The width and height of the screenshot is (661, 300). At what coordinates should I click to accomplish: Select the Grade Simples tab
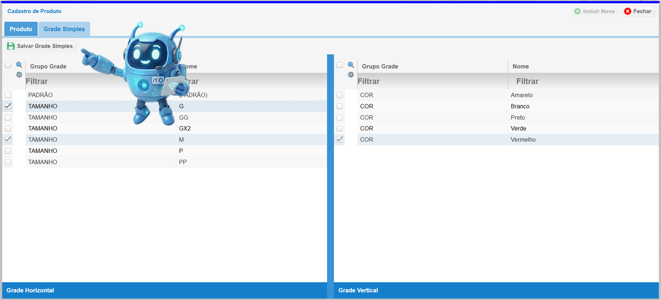coord(64,29)
